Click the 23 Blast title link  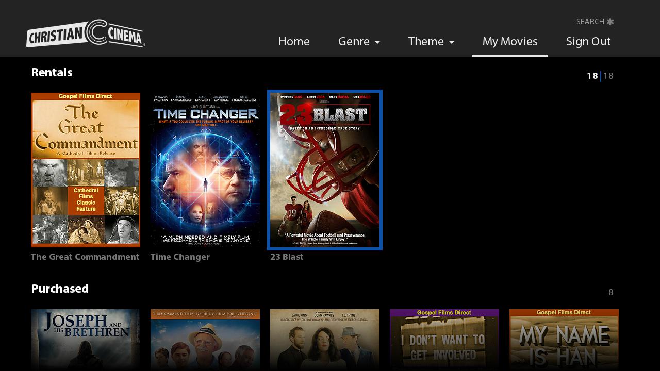click(287, 257)
